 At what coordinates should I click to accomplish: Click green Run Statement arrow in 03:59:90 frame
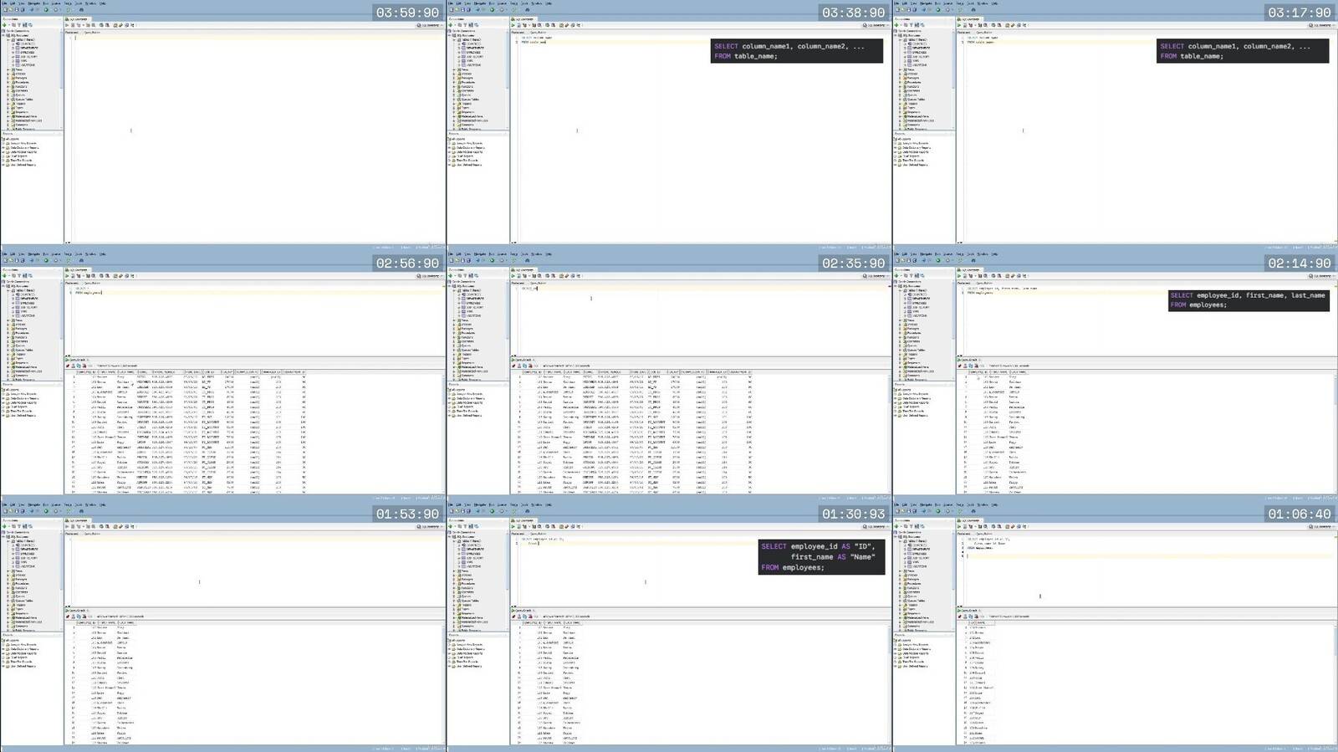click(67, 25)
